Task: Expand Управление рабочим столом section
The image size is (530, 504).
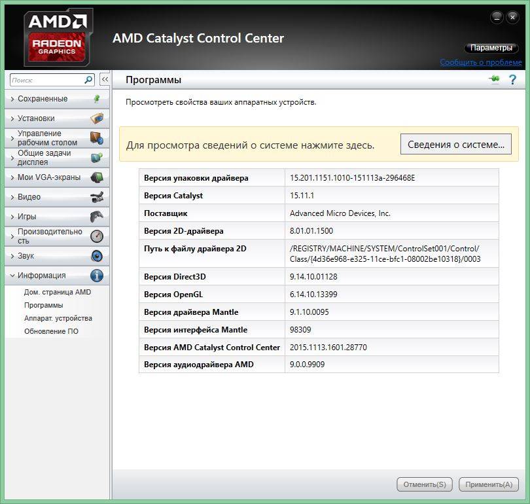Action: pyautogui.click(x=57, y=138)
